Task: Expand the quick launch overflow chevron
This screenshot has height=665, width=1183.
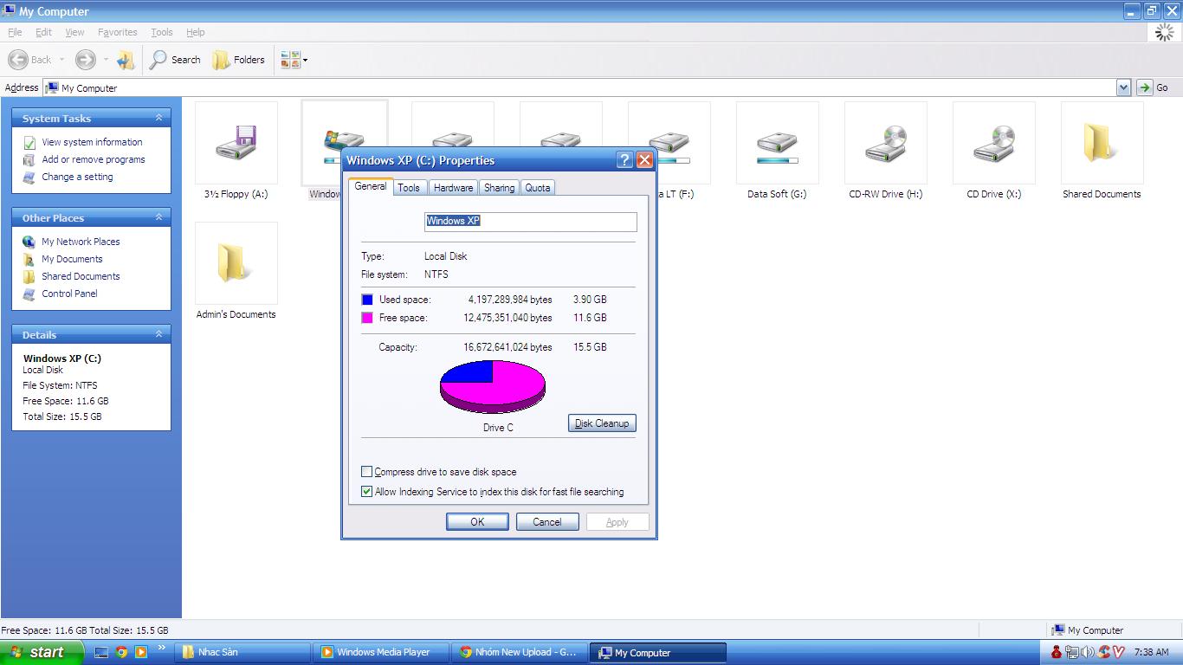Action: pos(161,648)
